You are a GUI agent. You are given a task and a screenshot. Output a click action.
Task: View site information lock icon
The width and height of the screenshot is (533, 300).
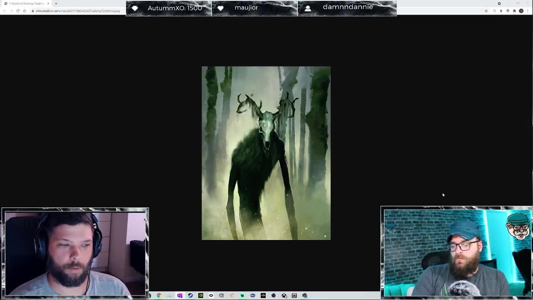[33, 11]
